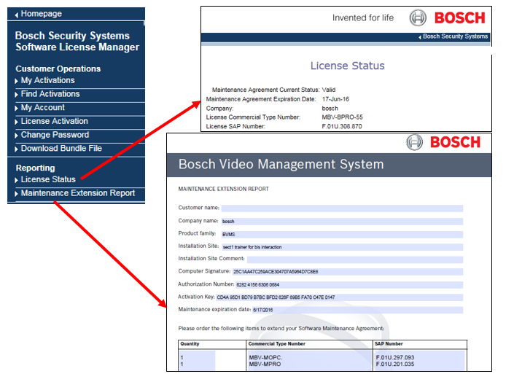Select Download Bundle File option
This screenshot has height=390, width=514.
click(x=61, y=149)
